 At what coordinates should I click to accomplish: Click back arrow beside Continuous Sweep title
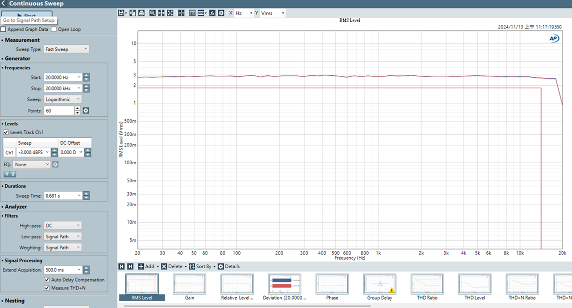tap(3, 3)
